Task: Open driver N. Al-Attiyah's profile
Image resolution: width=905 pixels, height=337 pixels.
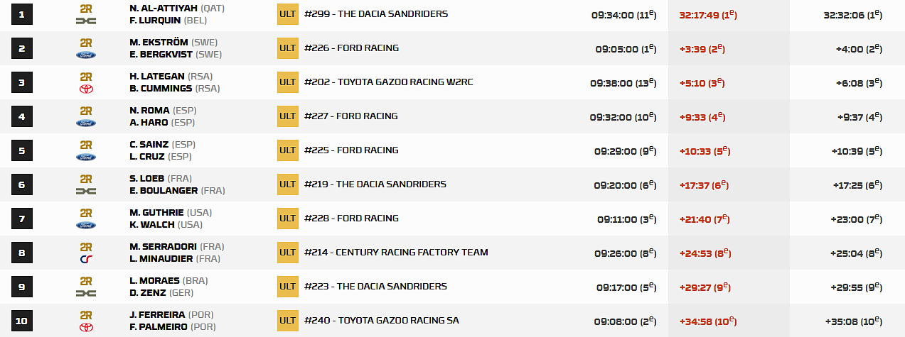Action: [x=164, y=9]
